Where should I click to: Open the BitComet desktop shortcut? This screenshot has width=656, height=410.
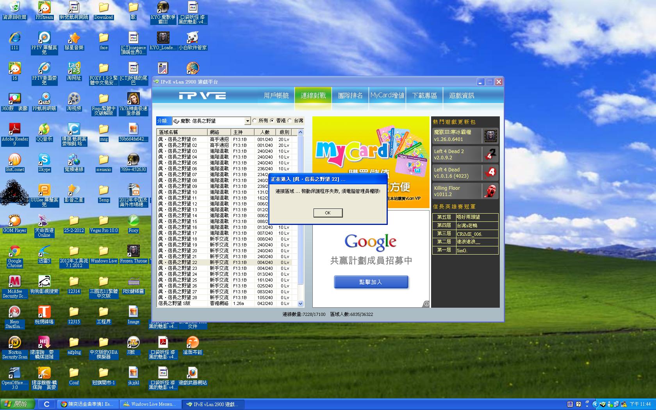click(14, 160)
